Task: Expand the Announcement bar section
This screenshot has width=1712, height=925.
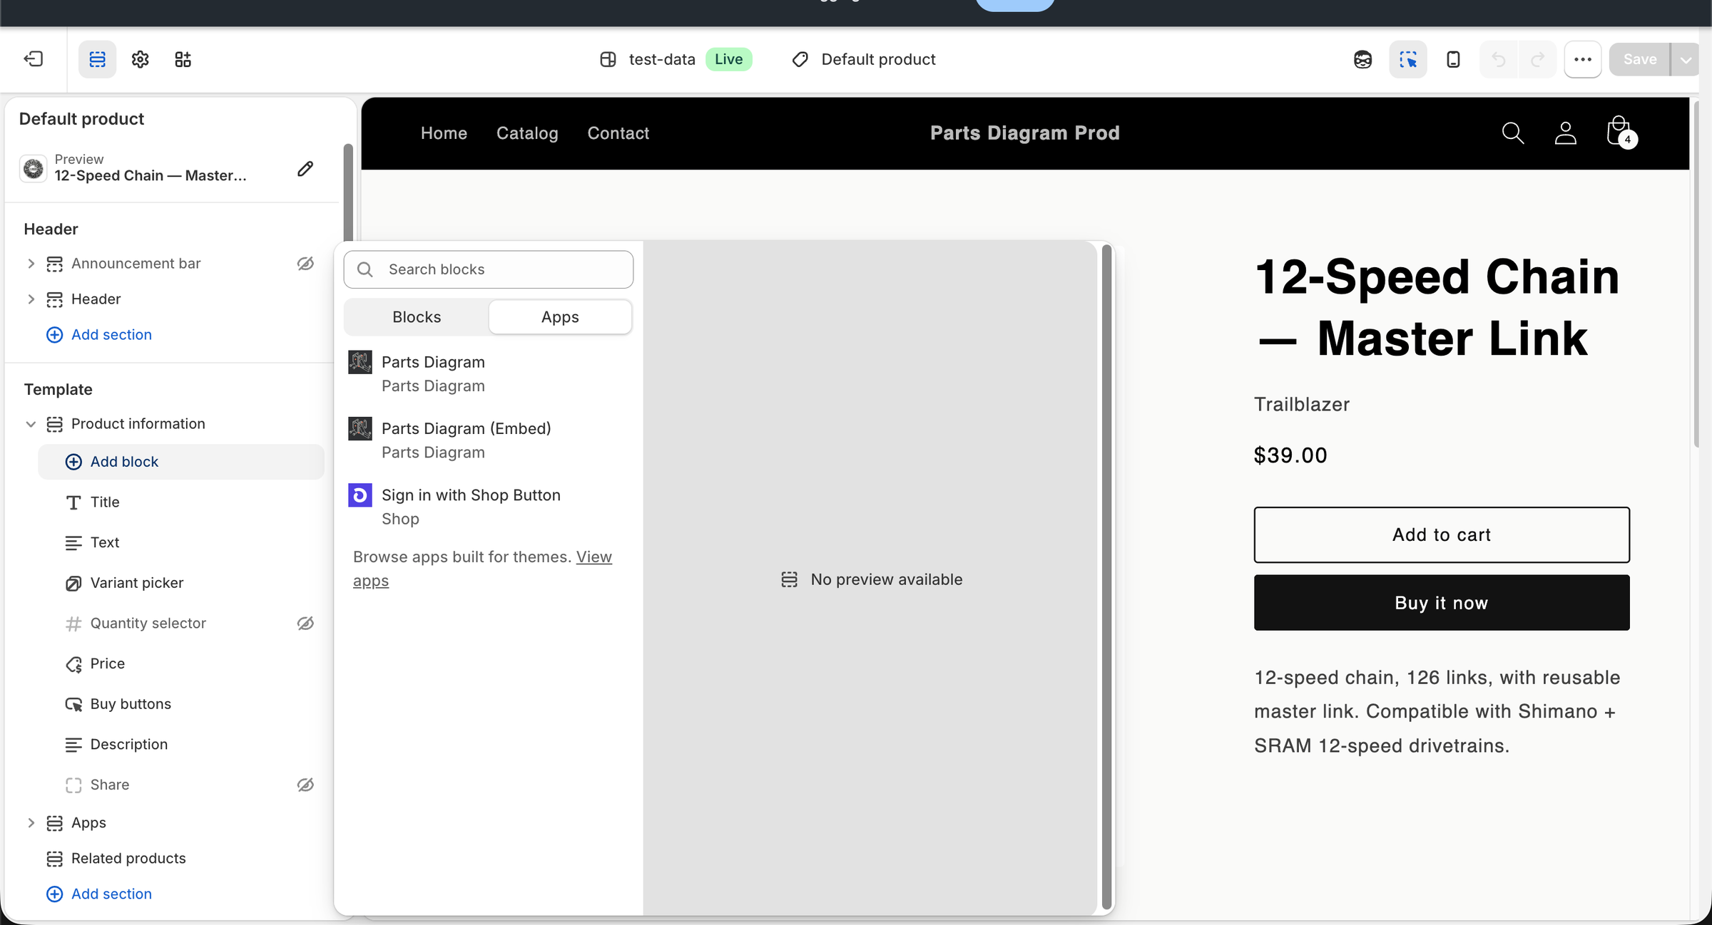Action: (31, 264)
